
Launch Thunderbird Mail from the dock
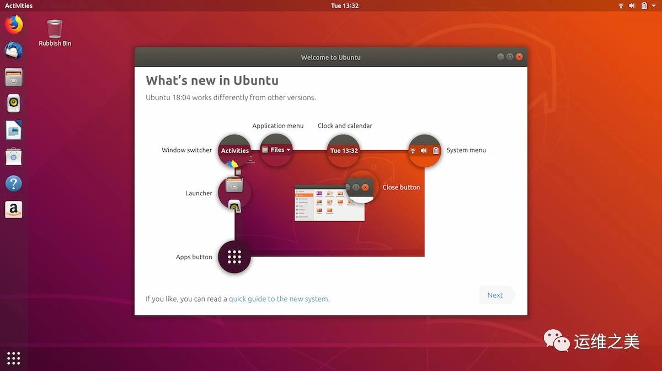(14, 51)
